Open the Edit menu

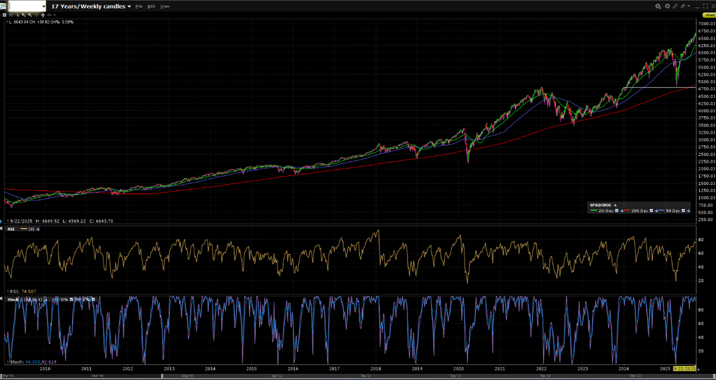151,7
